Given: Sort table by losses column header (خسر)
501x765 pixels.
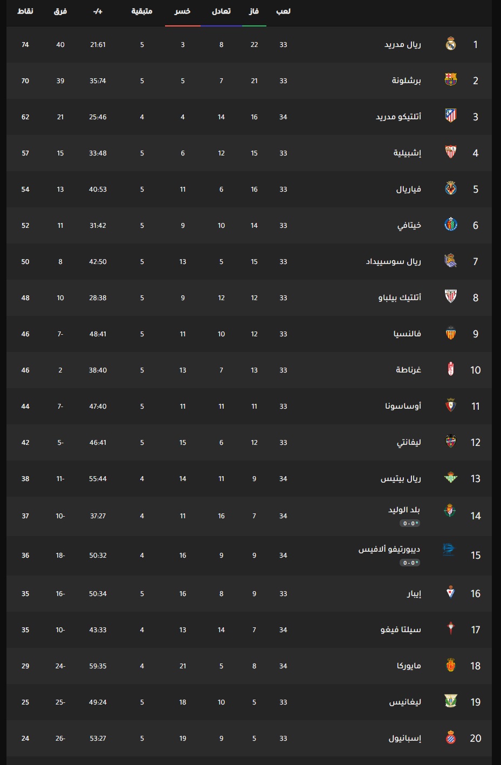Looking at the screenshot, I should [x=182, y=11].
